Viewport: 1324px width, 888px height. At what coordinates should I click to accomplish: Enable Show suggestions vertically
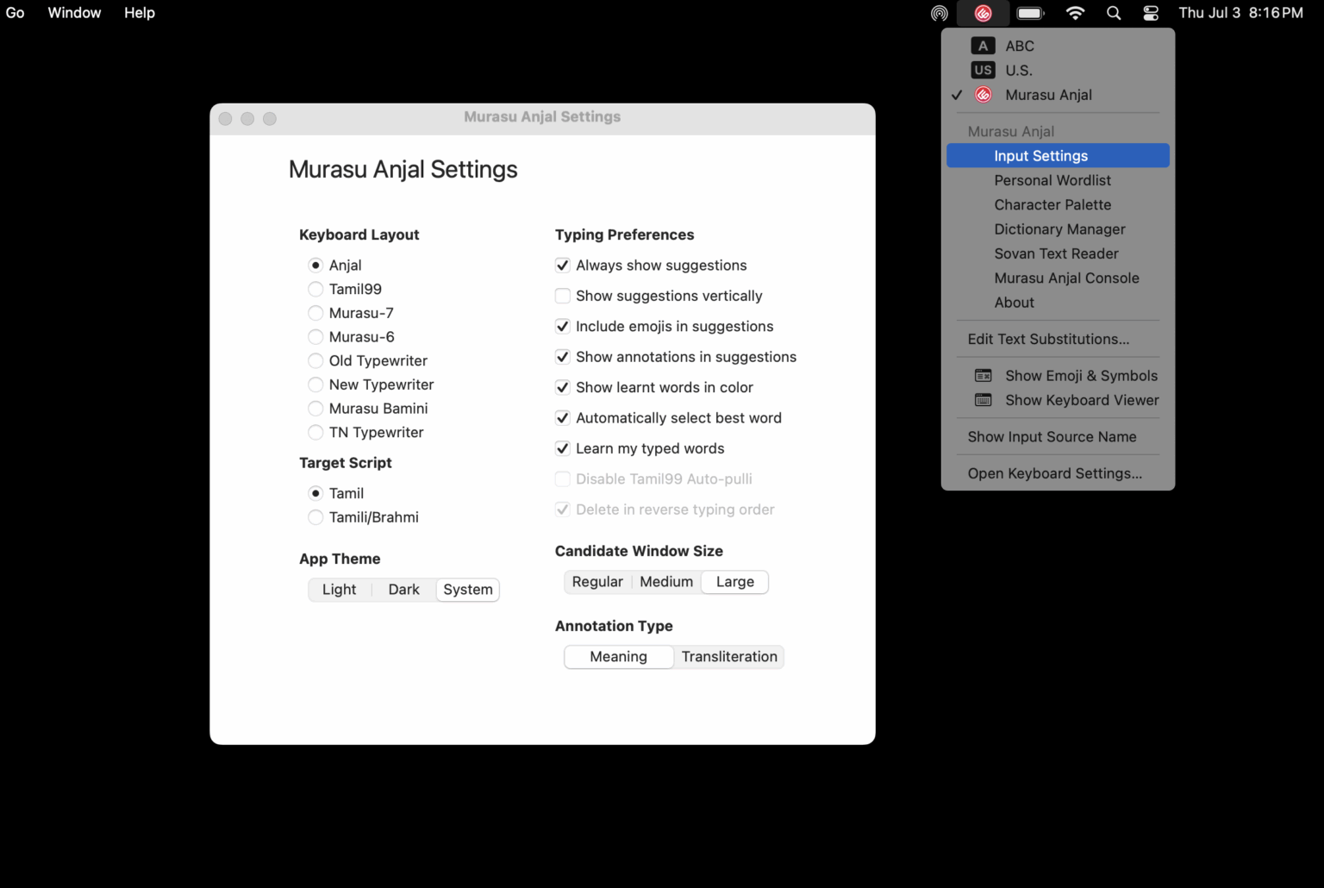pos(562,296)
